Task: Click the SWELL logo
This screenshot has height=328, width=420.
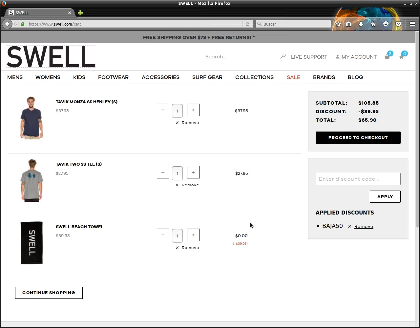Action: click(x=51, y=57)
